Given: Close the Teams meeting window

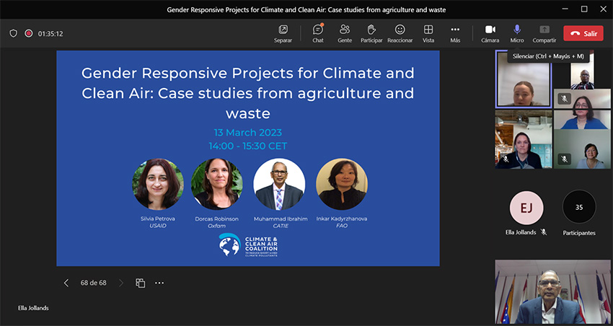Looking at the screenshot, I should (x=603, y=9).
